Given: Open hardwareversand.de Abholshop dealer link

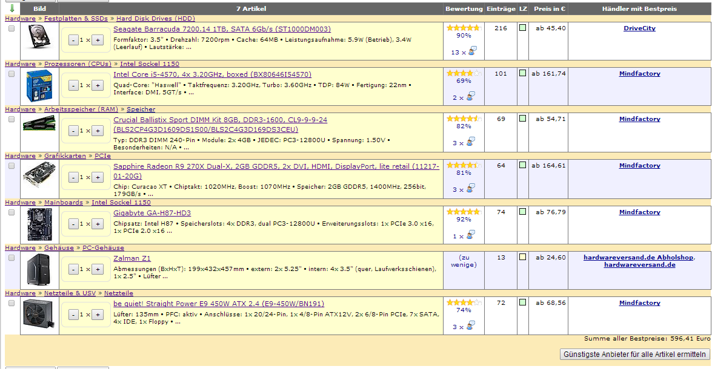Looking at the screenshot, I should click(639, 258).
